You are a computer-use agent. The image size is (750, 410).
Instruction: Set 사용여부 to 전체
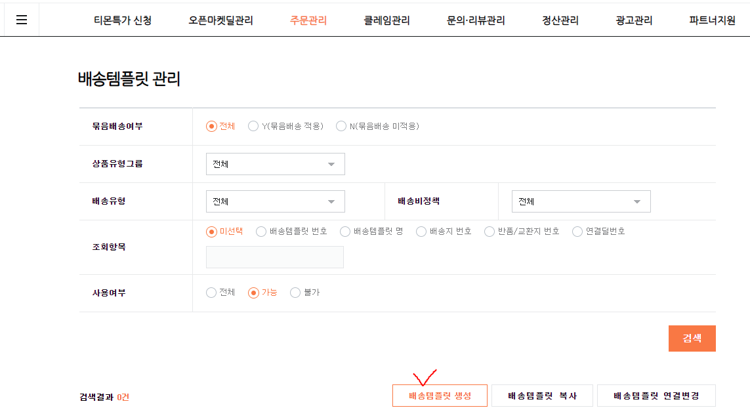click(x=211, y=293)
